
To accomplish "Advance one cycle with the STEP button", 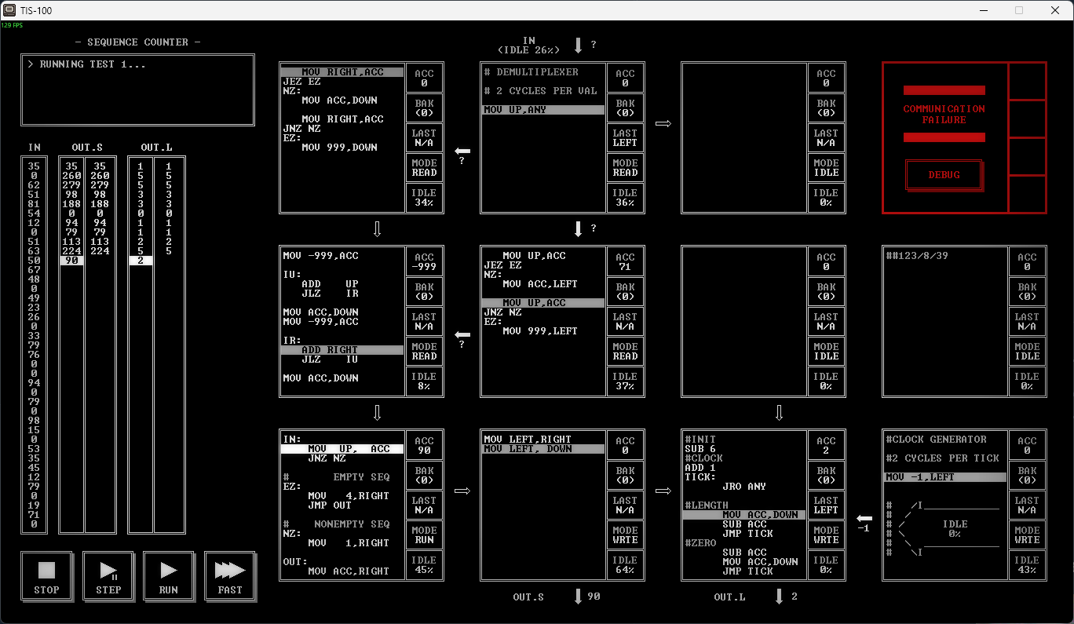I will tap(108, 576).
